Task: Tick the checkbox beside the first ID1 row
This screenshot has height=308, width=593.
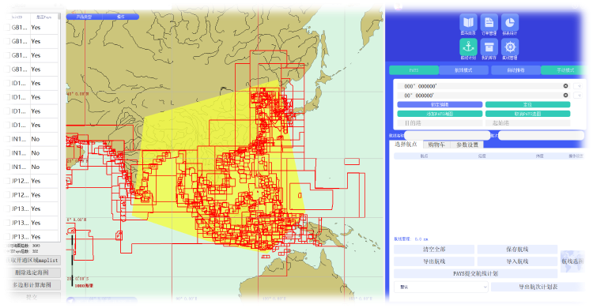Action: 8,83
